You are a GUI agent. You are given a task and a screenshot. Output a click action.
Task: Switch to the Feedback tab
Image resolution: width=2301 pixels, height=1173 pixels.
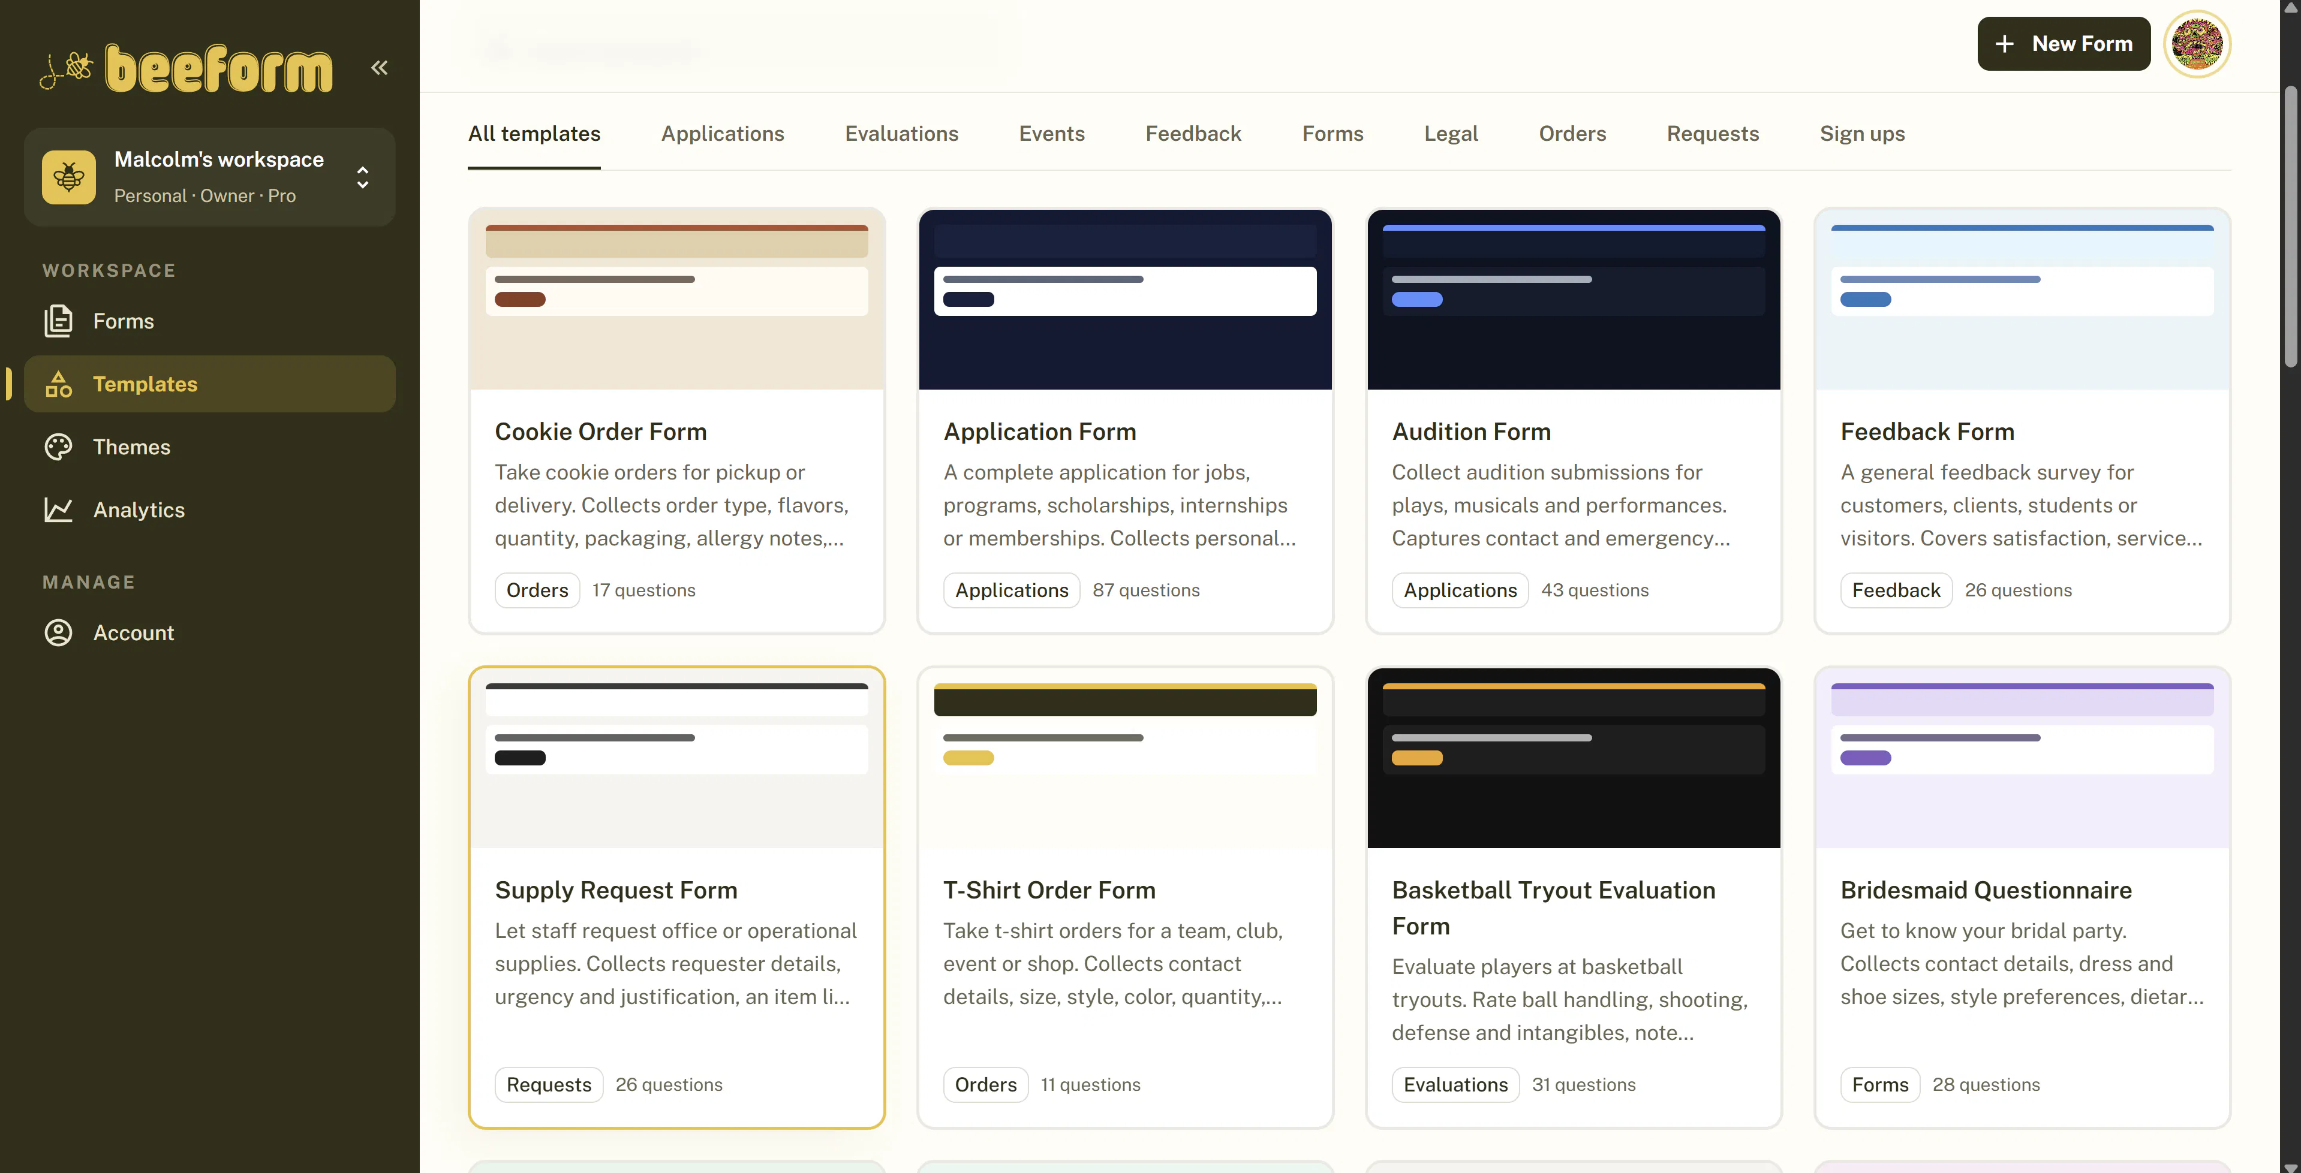coord(1193,133)
